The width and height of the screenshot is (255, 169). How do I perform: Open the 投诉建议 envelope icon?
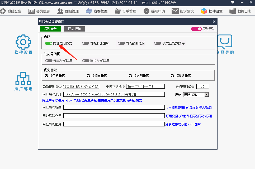[x=175, y=11]
